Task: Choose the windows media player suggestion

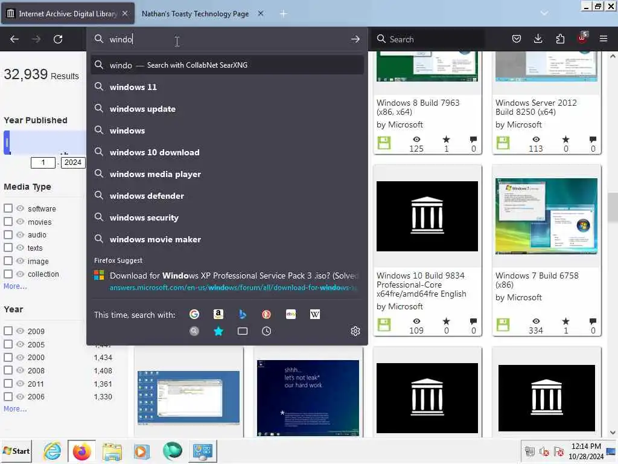Action: click(x=227, y=174)
